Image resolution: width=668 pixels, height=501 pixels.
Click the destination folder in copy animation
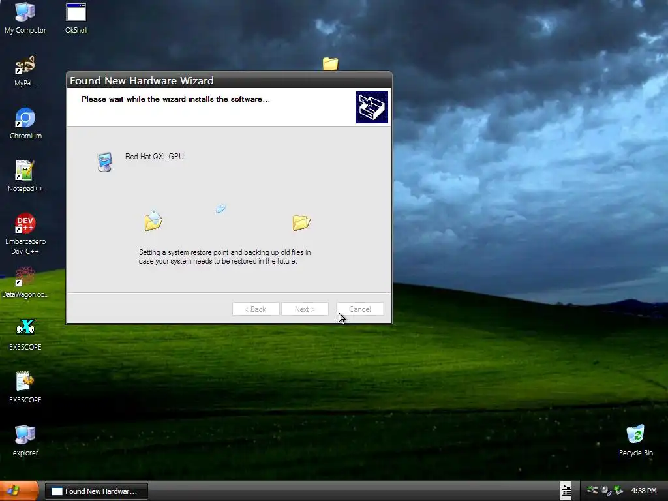(x=301, y=222)
